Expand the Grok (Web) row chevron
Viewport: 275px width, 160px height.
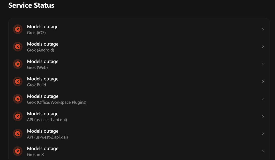[263, 64]
